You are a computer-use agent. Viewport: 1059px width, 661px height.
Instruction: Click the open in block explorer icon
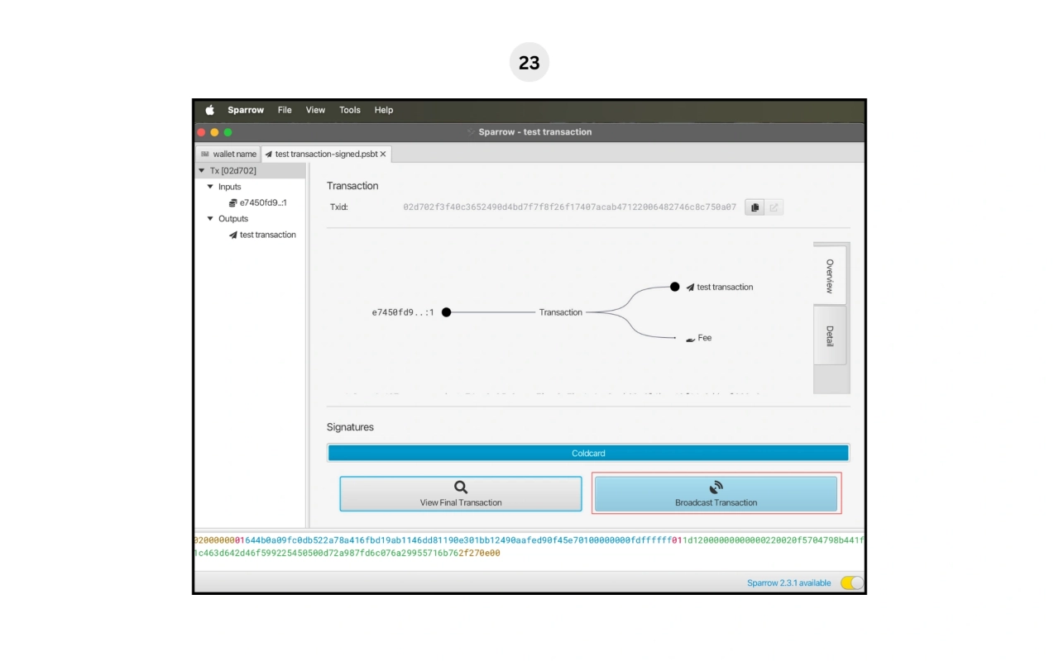click(774, 207)
